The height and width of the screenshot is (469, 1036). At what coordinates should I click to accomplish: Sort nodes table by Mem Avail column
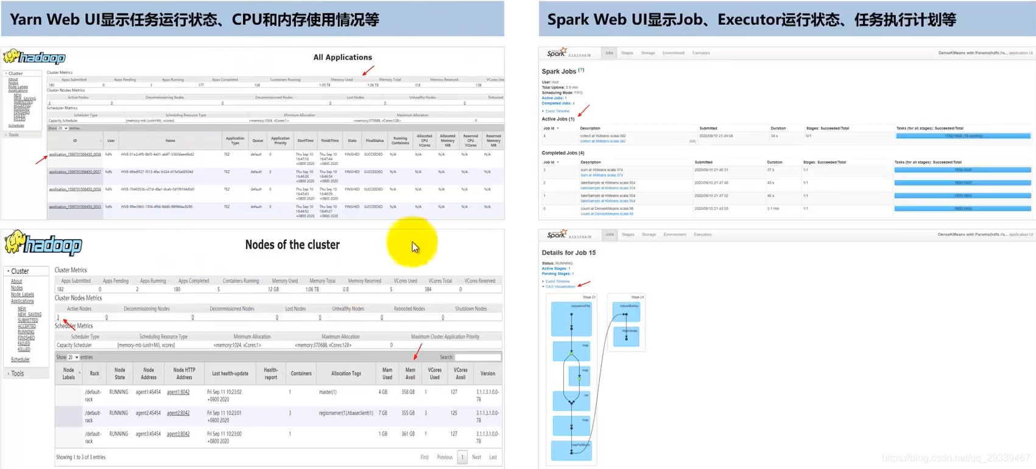coord(411,373)
